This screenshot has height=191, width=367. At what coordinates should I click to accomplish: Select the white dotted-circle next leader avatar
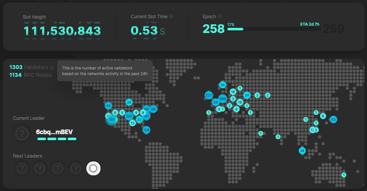94,168
